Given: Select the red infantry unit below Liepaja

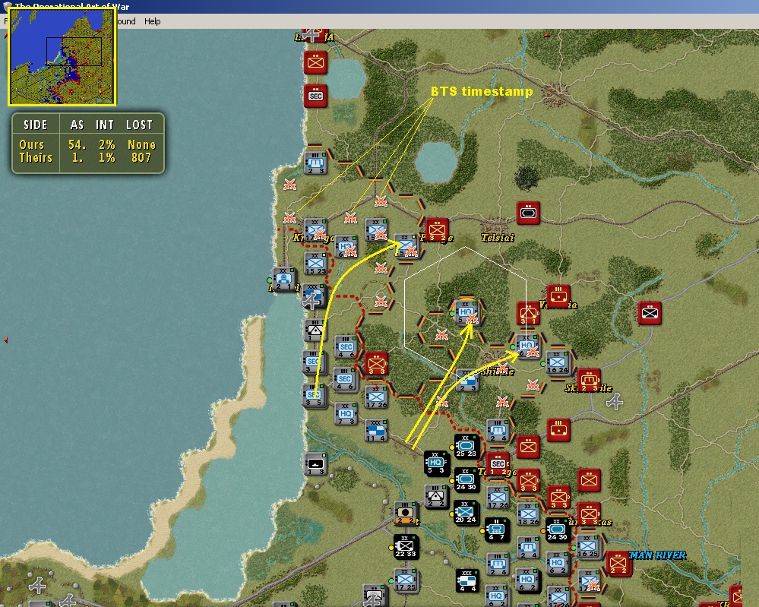Looking at the screenshot, I should pos(315,62).
